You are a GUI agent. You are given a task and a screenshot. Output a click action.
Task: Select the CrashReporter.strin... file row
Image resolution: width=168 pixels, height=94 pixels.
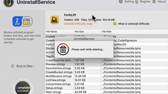106,60
